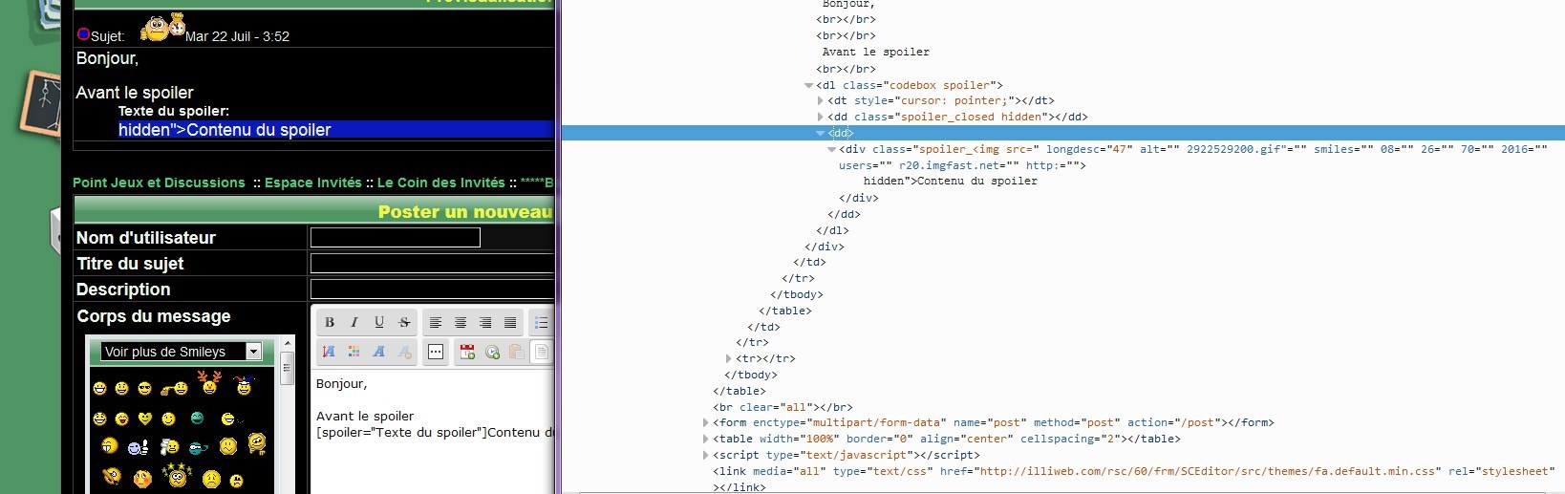Insert the dizzy smiley with stars
The width and height of the screenshot is (1565, 494).
click(x=177, y=474)
